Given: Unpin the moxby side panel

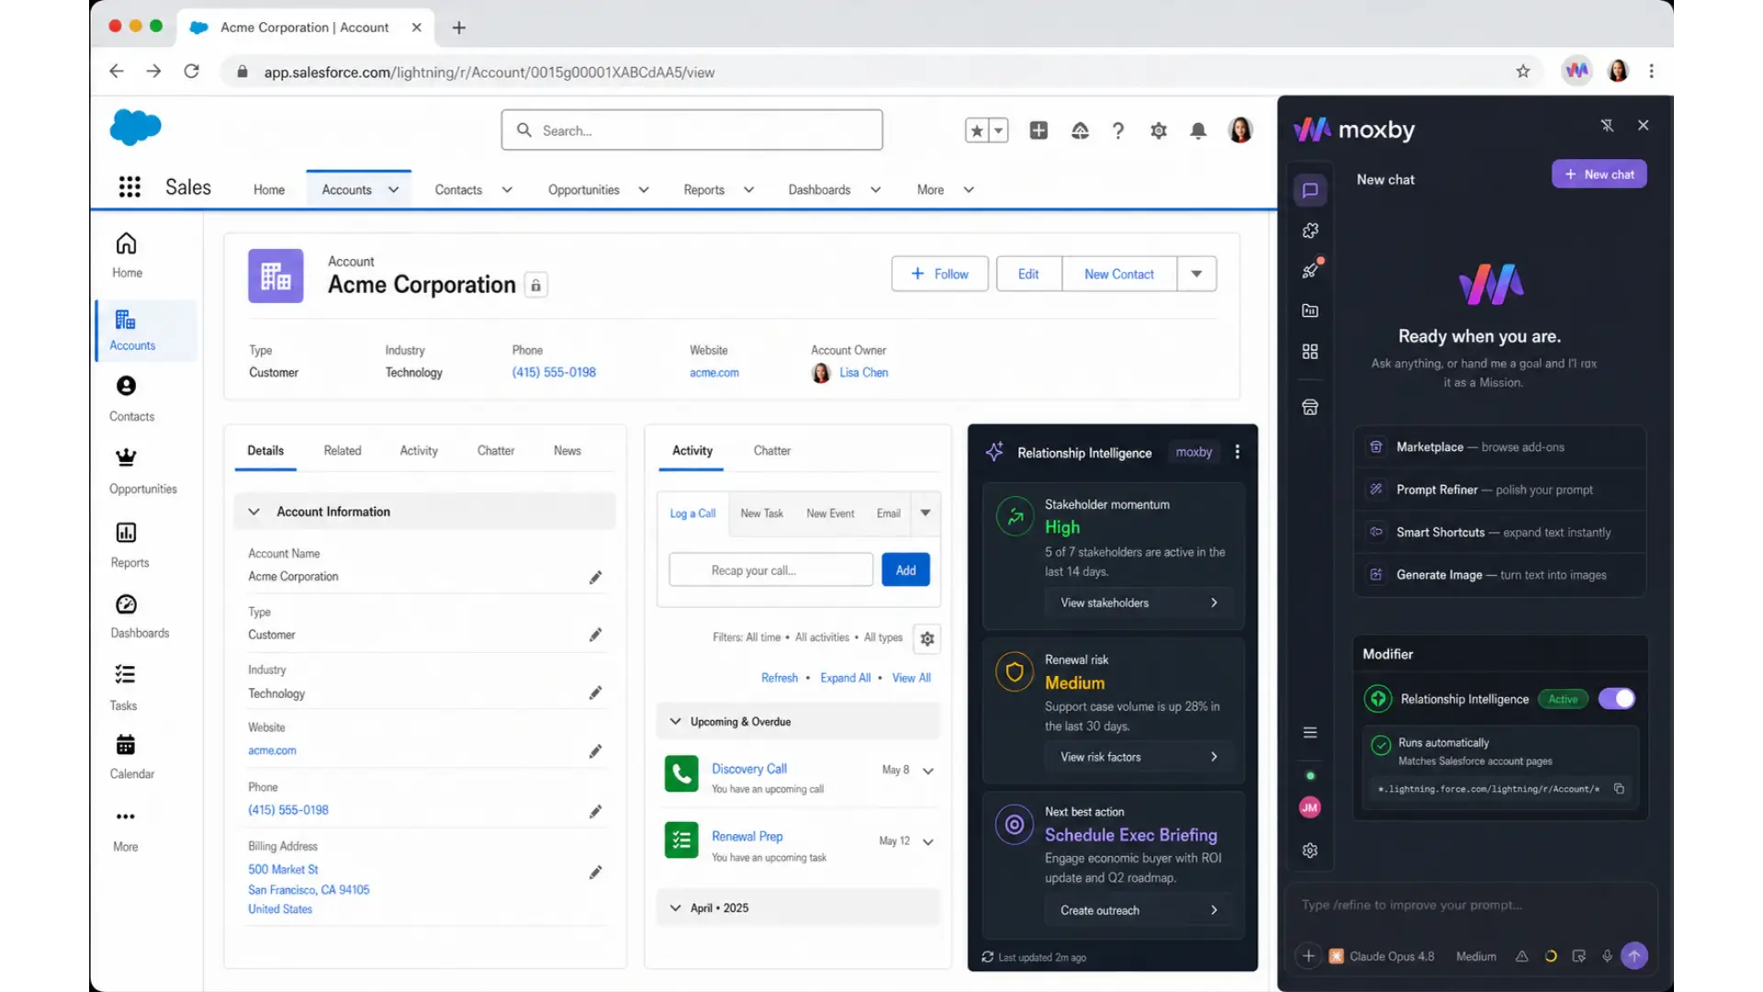Looking at the screenshot, I should click(x=1607, y=125).
